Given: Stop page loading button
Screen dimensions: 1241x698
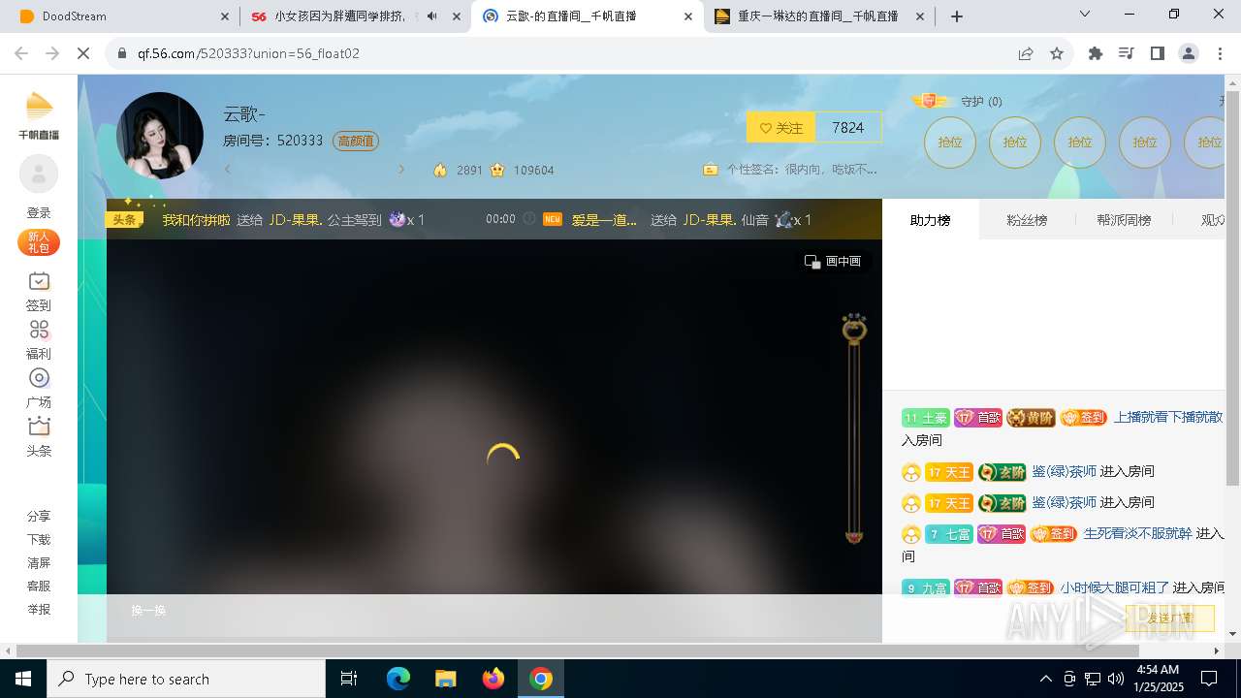Looking at the screenshot, I should pos(83,53).
